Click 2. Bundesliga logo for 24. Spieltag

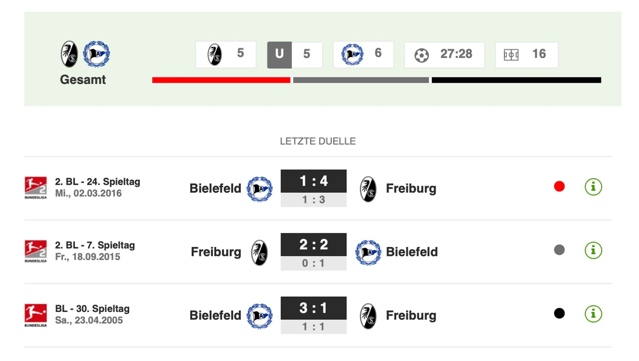[x=35, y=188]
